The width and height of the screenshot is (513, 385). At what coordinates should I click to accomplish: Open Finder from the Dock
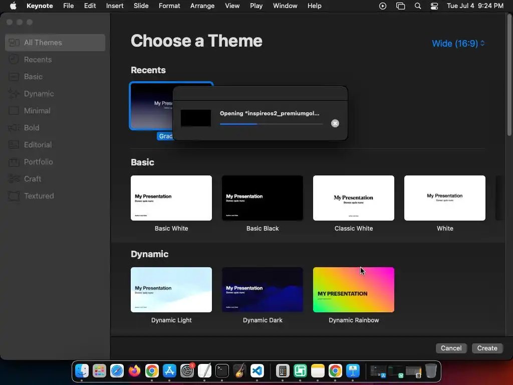point(82,371)
